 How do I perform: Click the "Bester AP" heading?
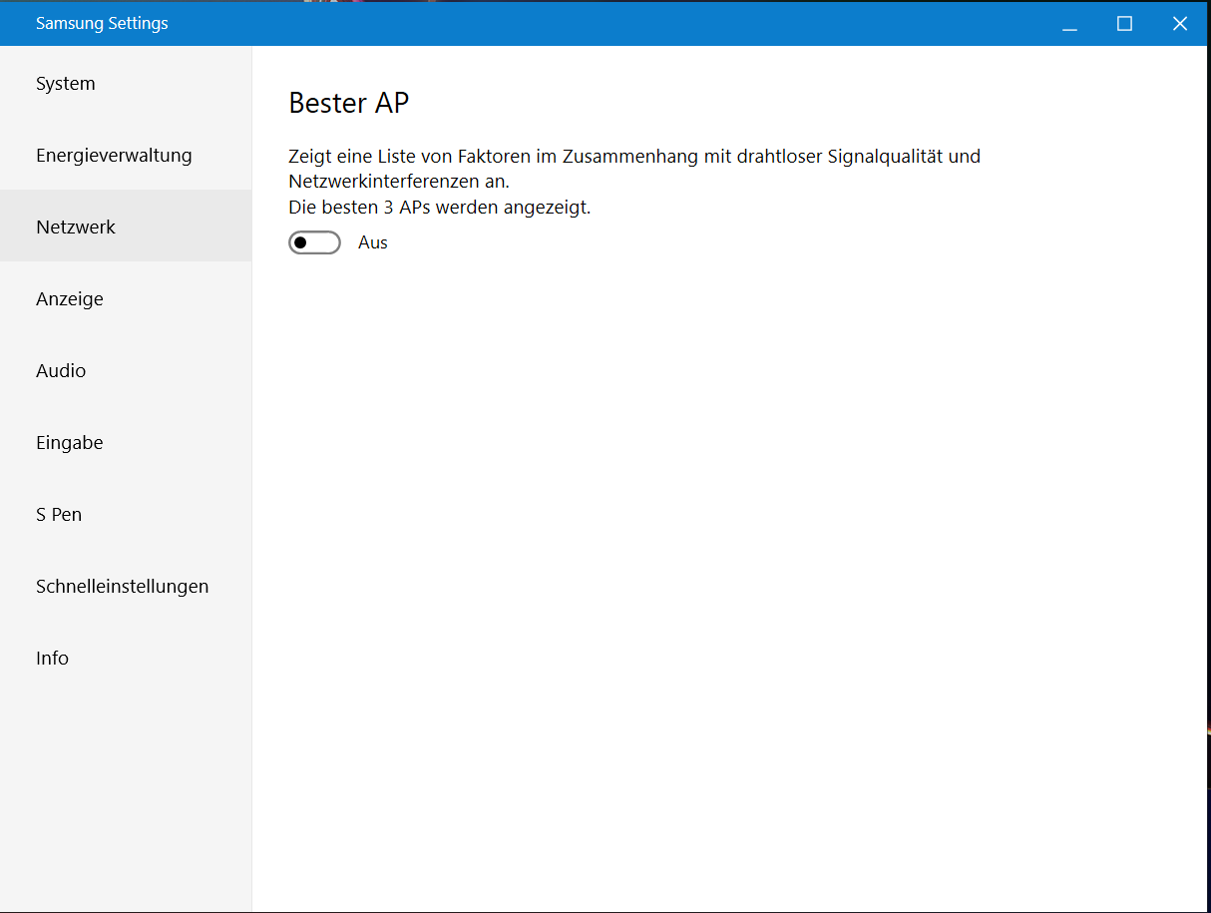point(349,103)
